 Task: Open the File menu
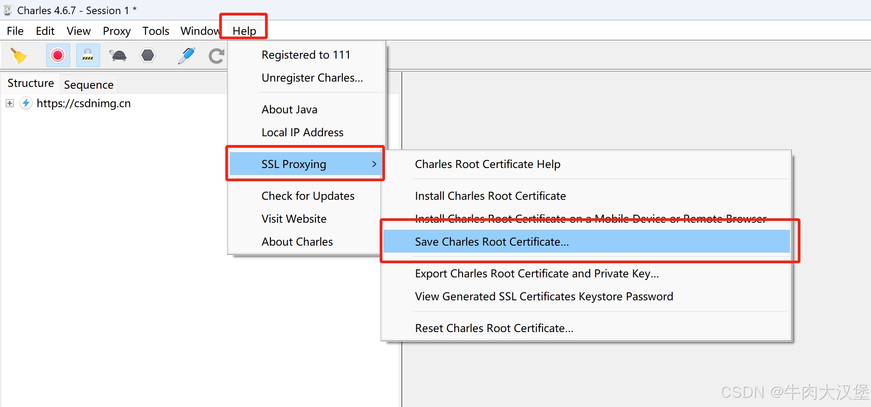[15, 31]
